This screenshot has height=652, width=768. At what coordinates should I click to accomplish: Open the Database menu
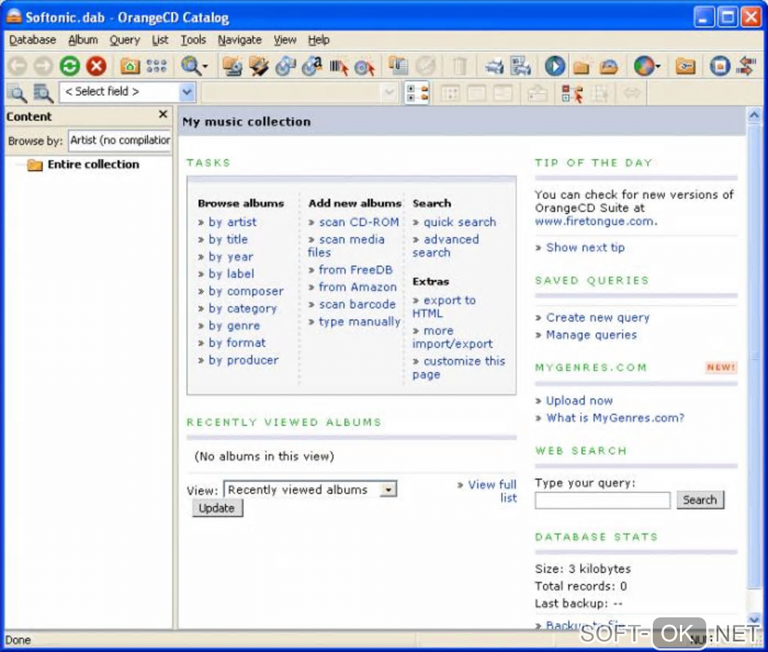pos(32,40)
